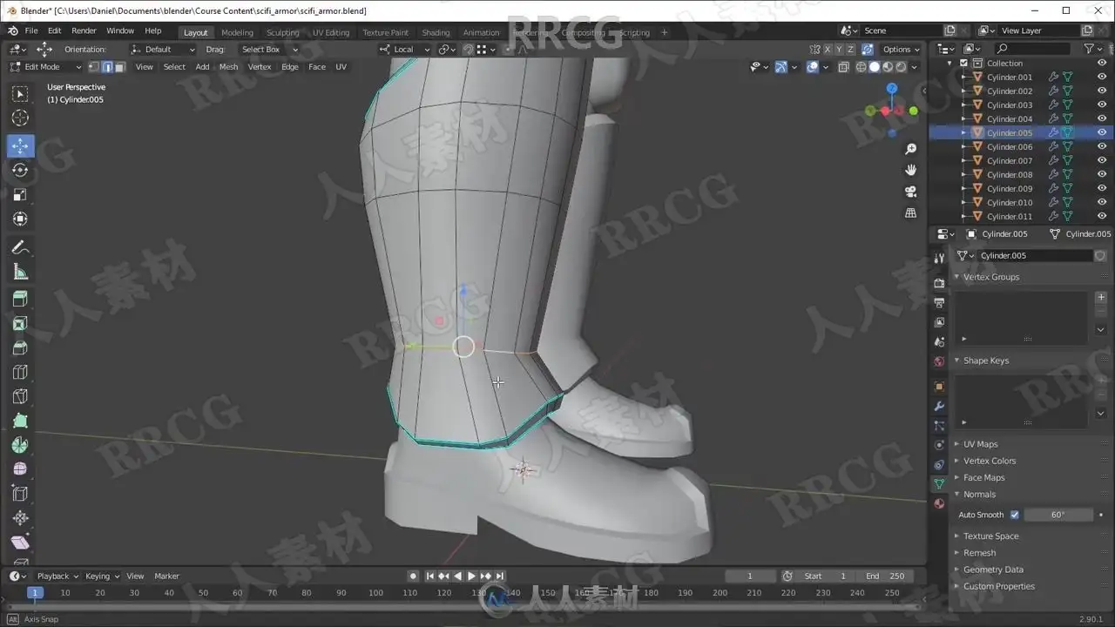Activate the Cursor tool

[x=20, y=118]
